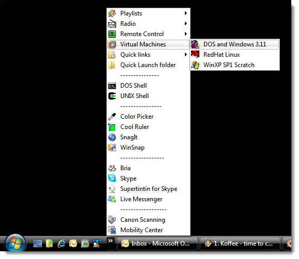This screenshot has height=259, width=299.
Task: Open the Windows Start orb
Action: pos(15,243)
